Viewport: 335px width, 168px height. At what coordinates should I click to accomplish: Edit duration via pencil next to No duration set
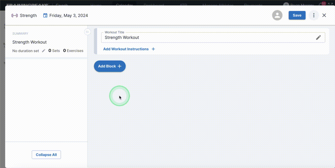tap(44, 51)
